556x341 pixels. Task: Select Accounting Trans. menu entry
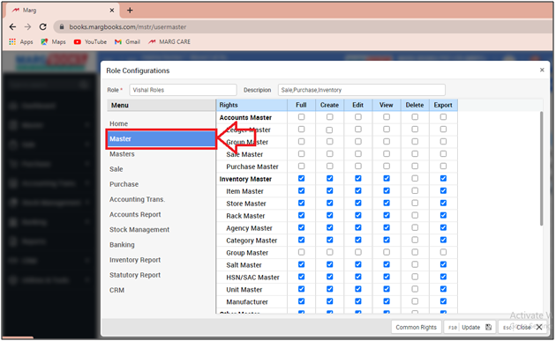[137, 199]
